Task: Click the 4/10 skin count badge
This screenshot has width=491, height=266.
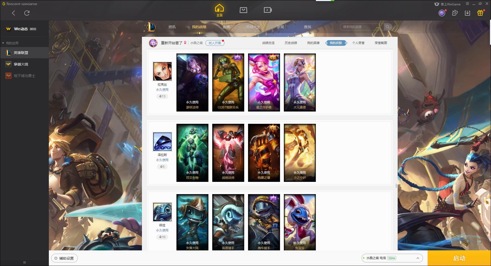Action: pos(162,237)
